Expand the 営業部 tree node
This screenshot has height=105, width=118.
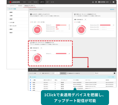(9, 19)
